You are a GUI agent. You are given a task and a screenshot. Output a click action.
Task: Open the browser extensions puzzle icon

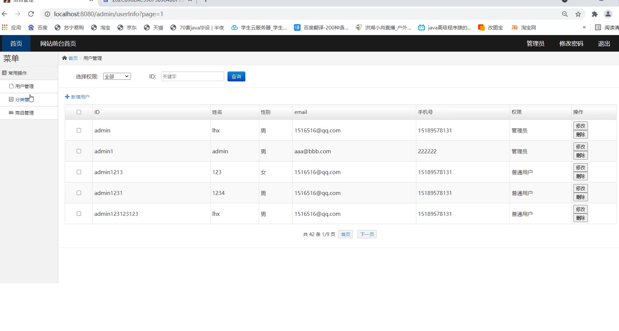coord(595,14)
